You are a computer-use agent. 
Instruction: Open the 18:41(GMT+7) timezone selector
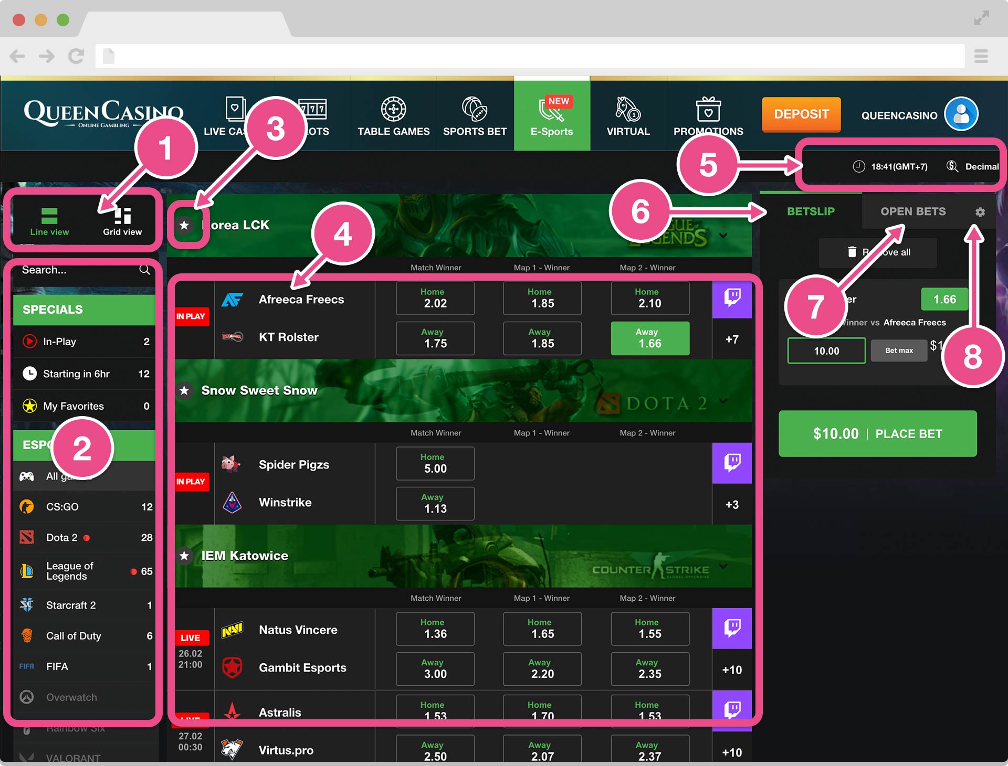tap(890, 166)
